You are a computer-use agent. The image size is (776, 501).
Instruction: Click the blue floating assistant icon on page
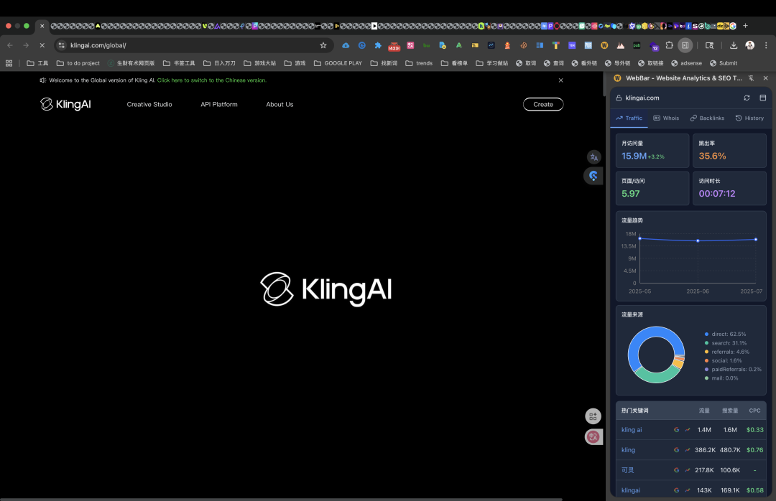pyautogui.click(x=593, y=176)
